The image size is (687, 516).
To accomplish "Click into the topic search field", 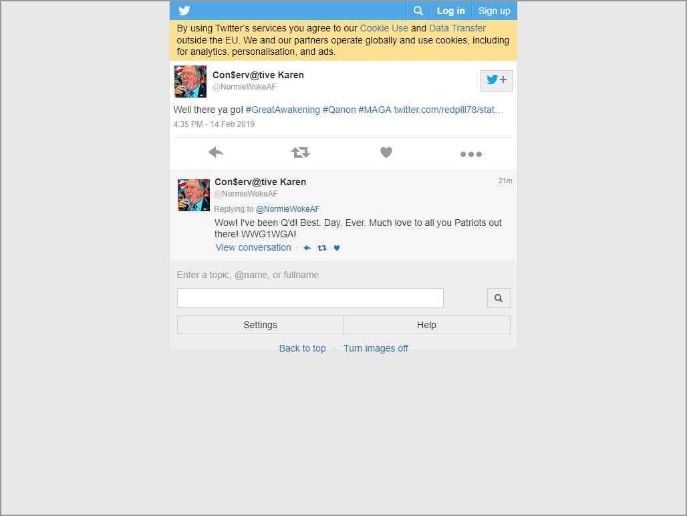I will coord(310,298).
